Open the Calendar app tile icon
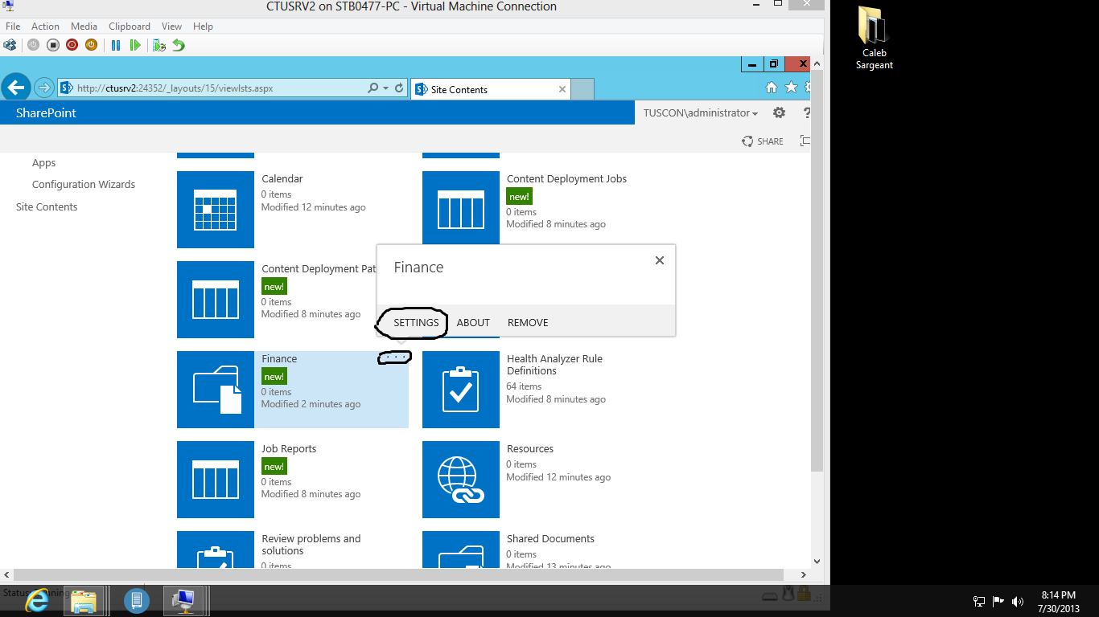 [x=216, y=210]
